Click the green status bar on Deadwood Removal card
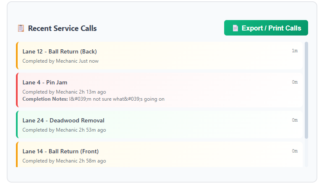The image size is (327, 188). [x=17, y=124]
